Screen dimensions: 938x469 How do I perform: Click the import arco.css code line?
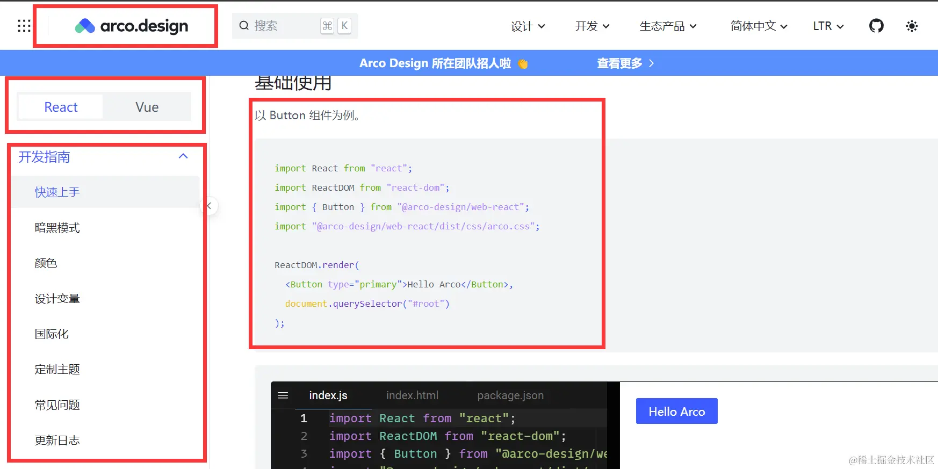(407, 226)
